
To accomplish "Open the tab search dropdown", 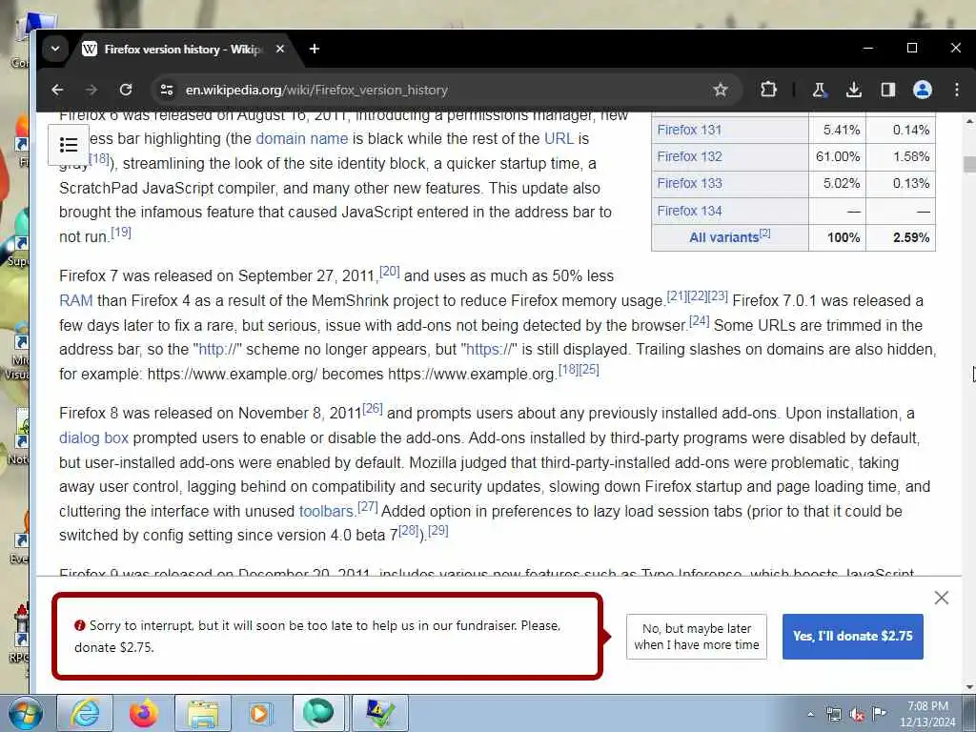I will coord(55,49).
